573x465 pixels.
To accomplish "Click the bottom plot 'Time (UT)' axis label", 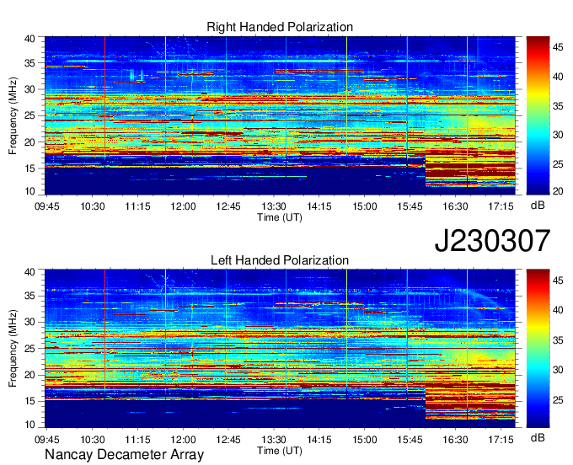I will [x=280, y=451].
